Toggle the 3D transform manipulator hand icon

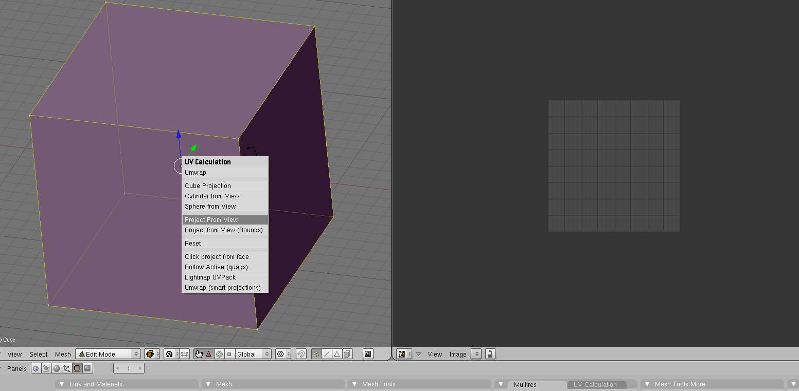pyautogui.click(x=199, y=354)
